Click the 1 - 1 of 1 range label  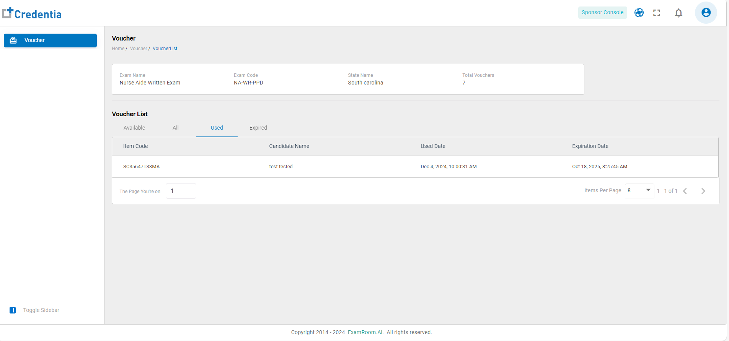pos(667,191)
